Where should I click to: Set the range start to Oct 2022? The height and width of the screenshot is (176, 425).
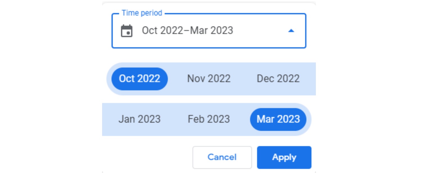(x=140, y=79)
